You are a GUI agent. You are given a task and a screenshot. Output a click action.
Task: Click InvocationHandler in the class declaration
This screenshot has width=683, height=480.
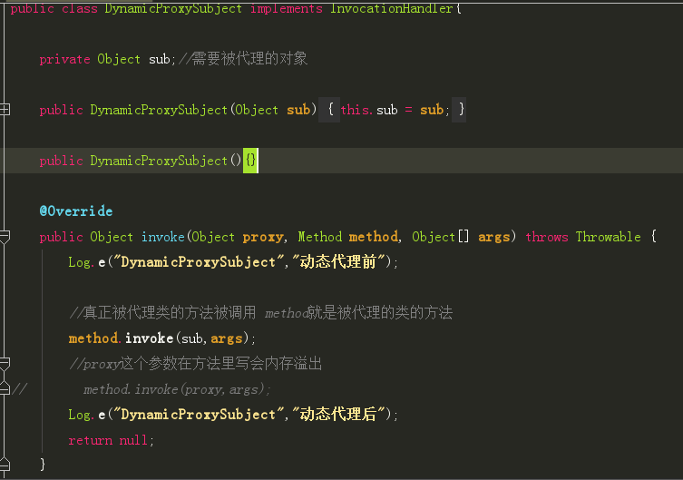click(x=391, y=8)
